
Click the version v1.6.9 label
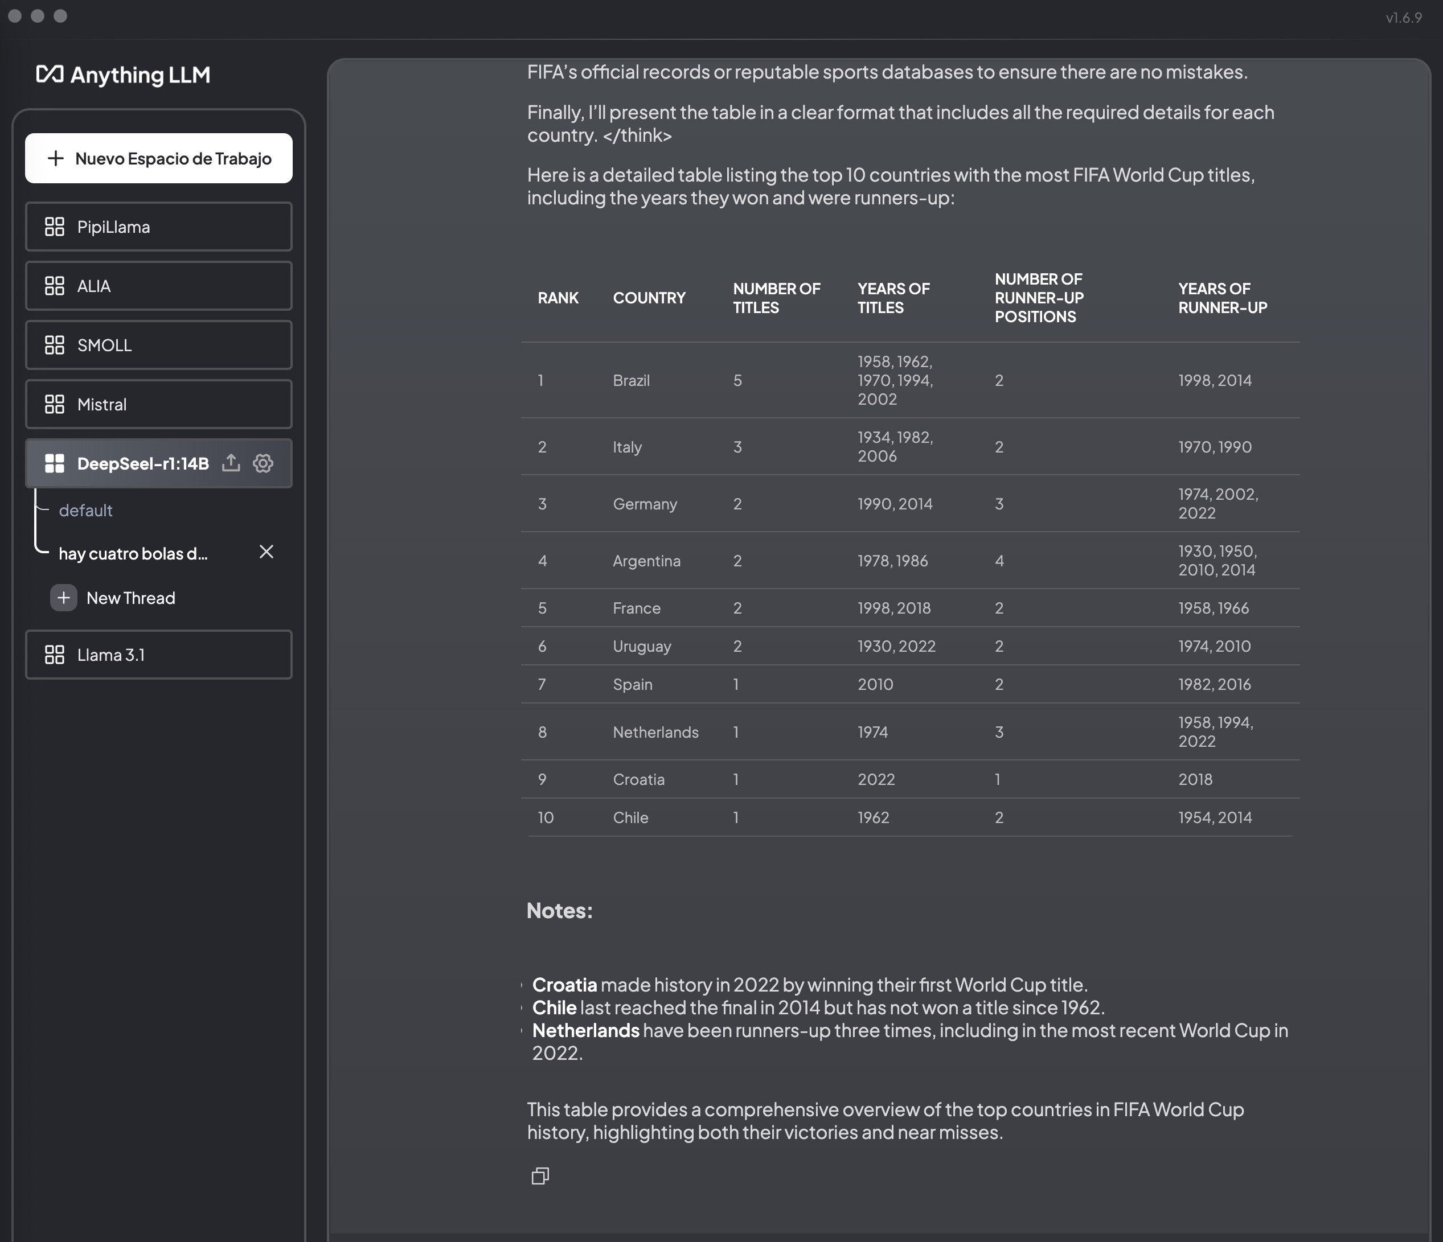[1403, 18]
